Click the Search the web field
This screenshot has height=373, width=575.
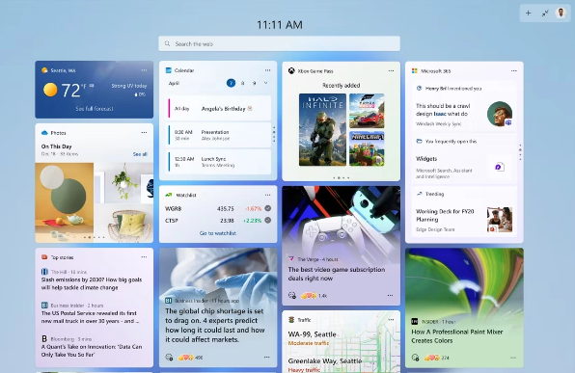click(x=279, y=43)
